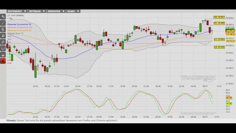Open the ZEITEINHEIT dropdown menu
Screen dimensions: 236x133
(17, 11)
